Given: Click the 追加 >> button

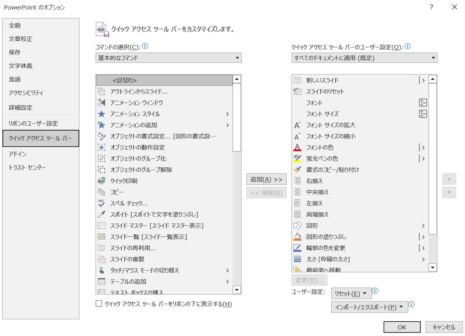Looking at the screenshot, I should click(267, 179).
